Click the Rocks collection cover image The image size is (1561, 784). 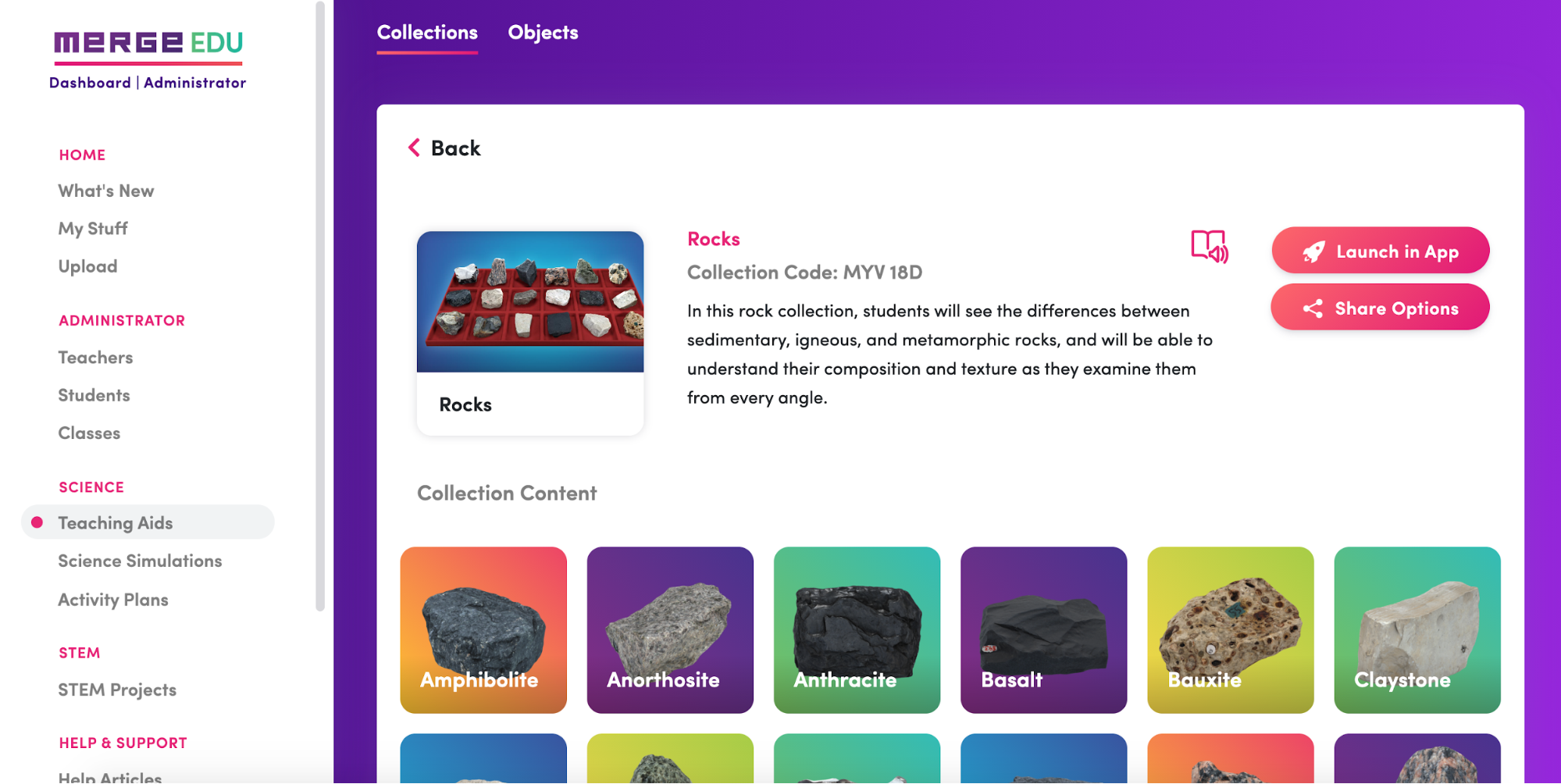coord(530,301)
